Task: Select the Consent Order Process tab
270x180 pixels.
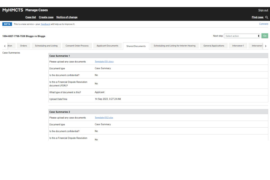Action: pyautogui.click(x=77, y=46)
